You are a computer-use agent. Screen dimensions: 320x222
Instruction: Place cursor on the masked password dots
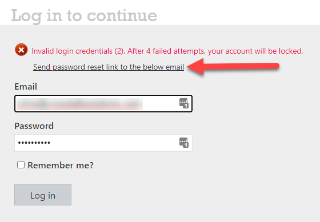(x=34, y=143)
